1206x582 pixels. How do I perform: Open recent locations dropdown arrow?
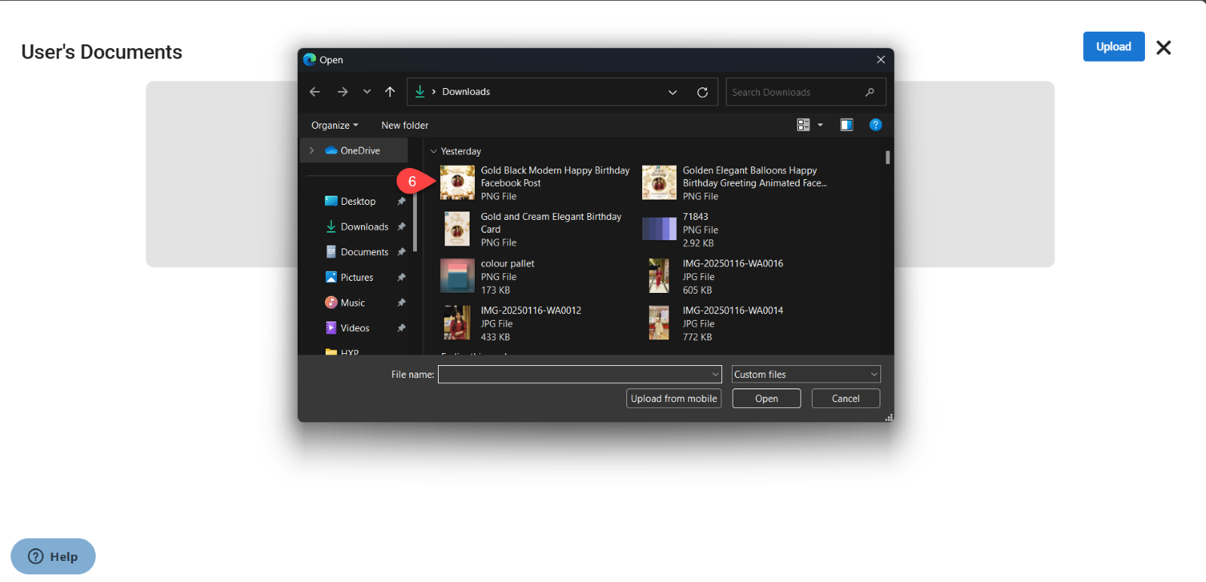[x=367, y=92]
